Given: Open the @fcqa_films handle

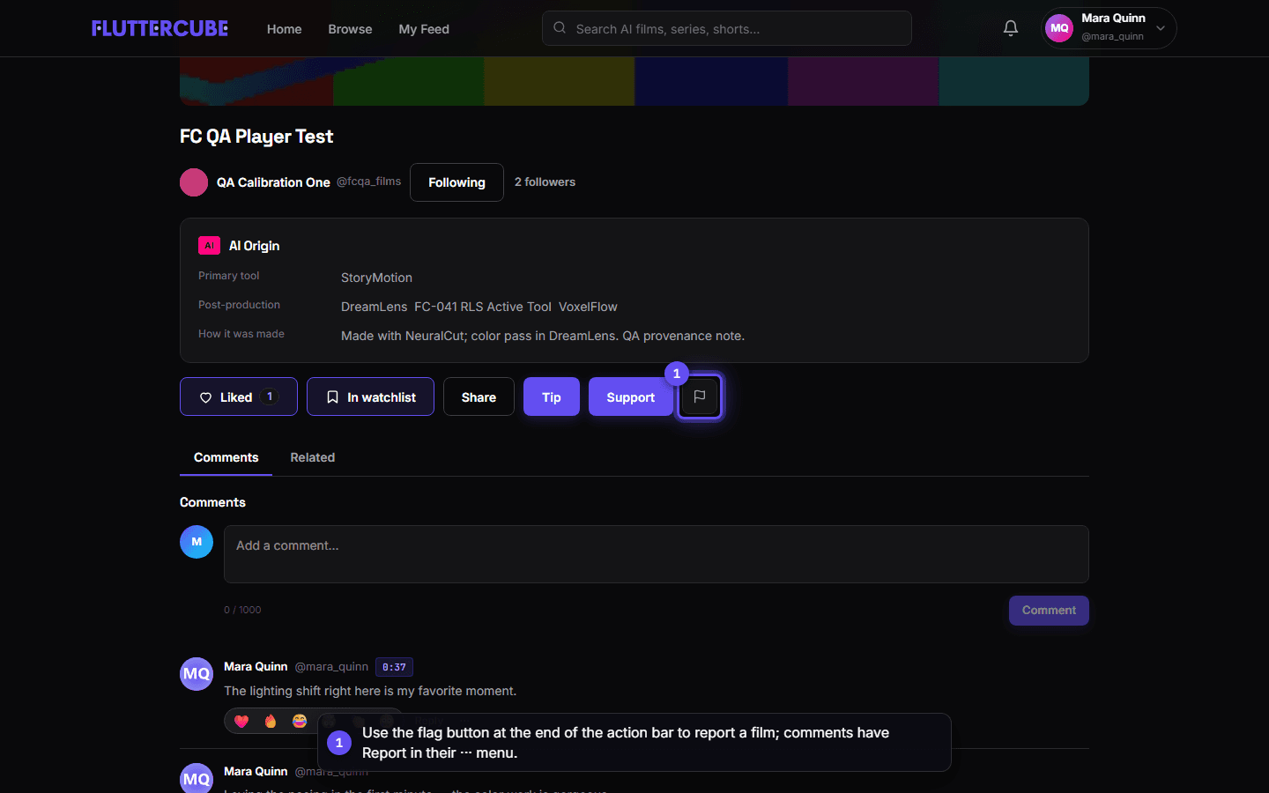Looking at the screenshot, I should (368, 182).
